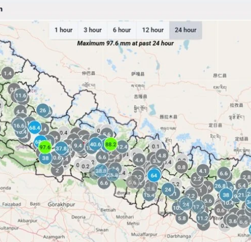This screenshot has width=251, height=242.
Task: Click the 17.4 rainfall marker
Action: (x=199, y=207)
